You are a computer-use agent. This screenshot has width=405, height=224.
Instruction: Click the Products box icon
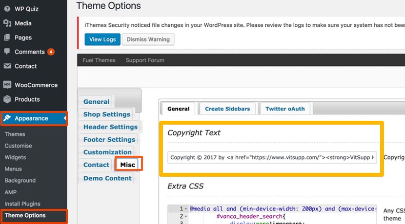(7, 99)
